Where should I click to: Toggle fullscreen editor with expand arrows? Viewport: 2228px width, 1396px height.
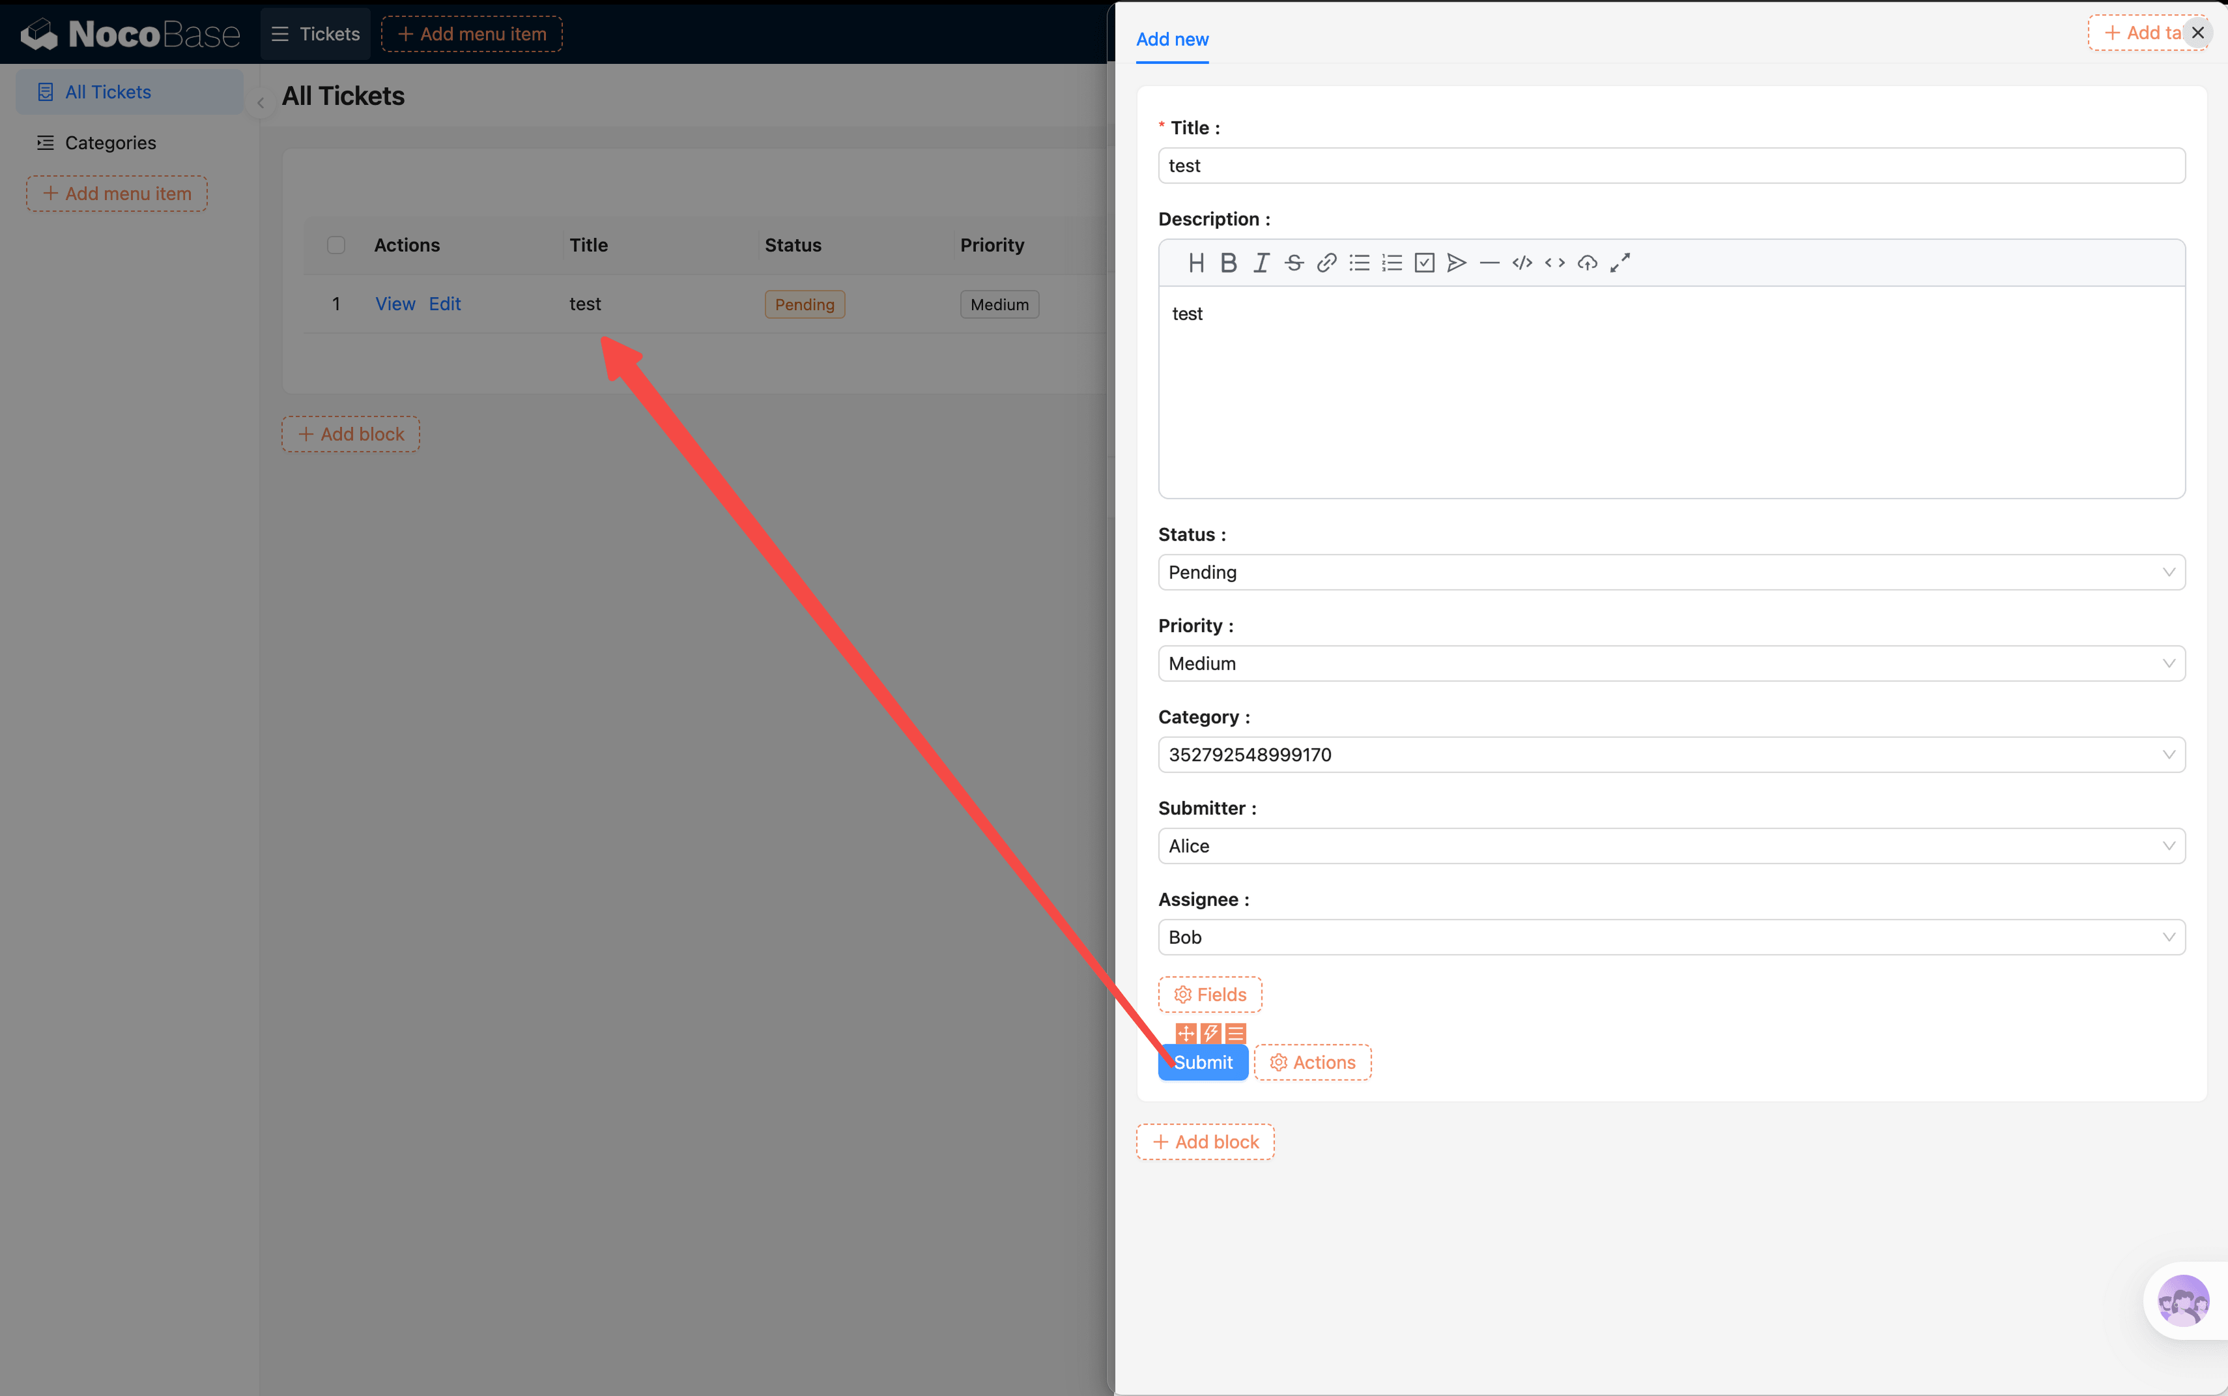1620,263
